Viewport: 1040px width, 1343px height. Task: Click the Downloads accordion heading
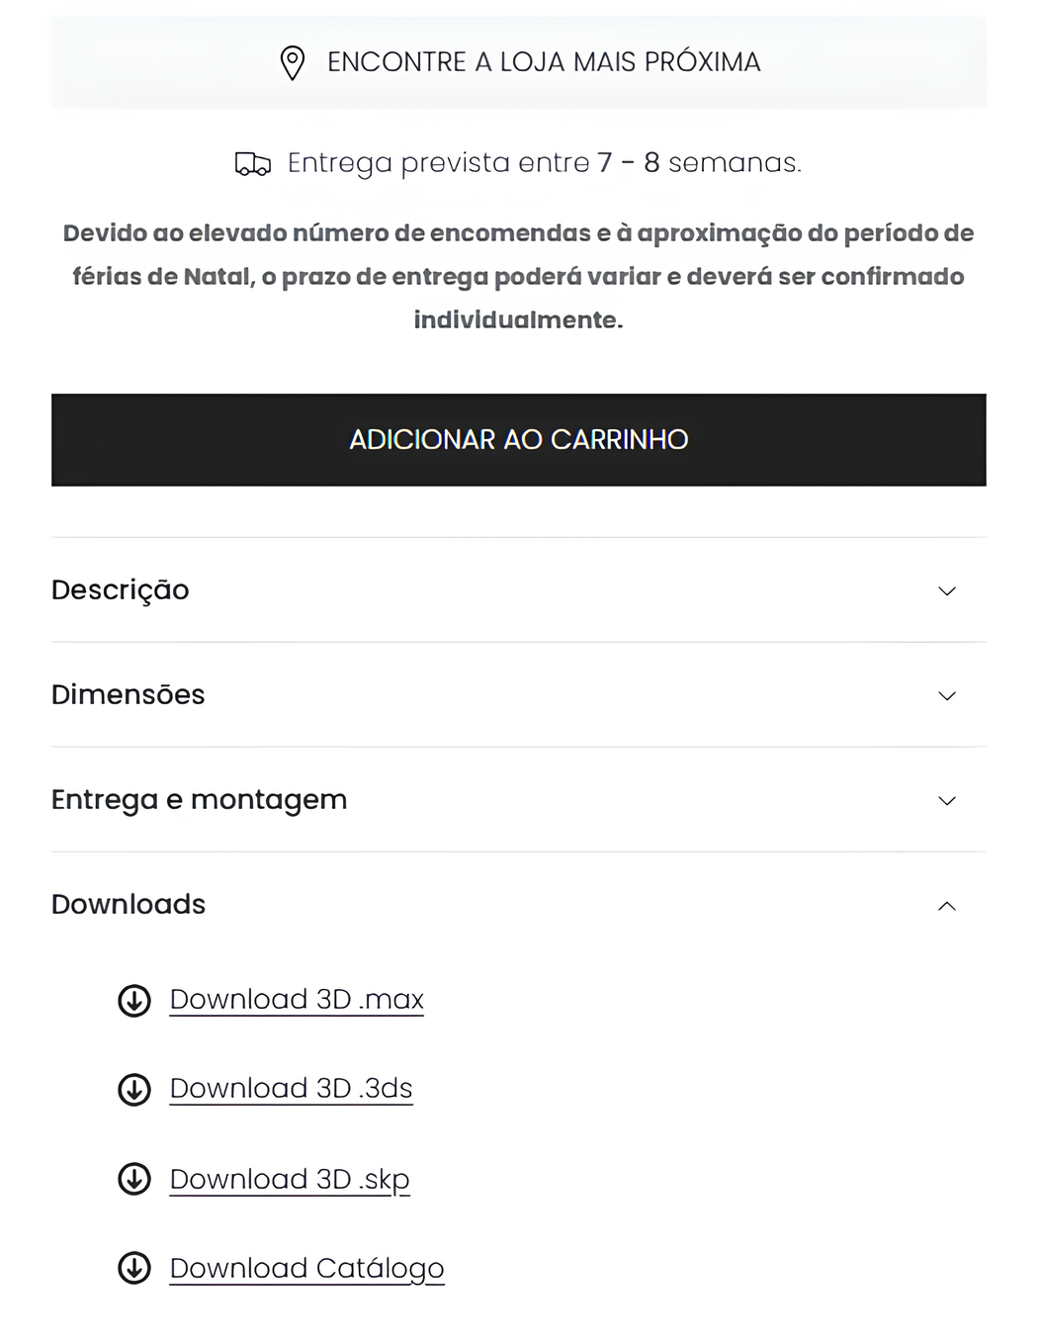(129, 905)
